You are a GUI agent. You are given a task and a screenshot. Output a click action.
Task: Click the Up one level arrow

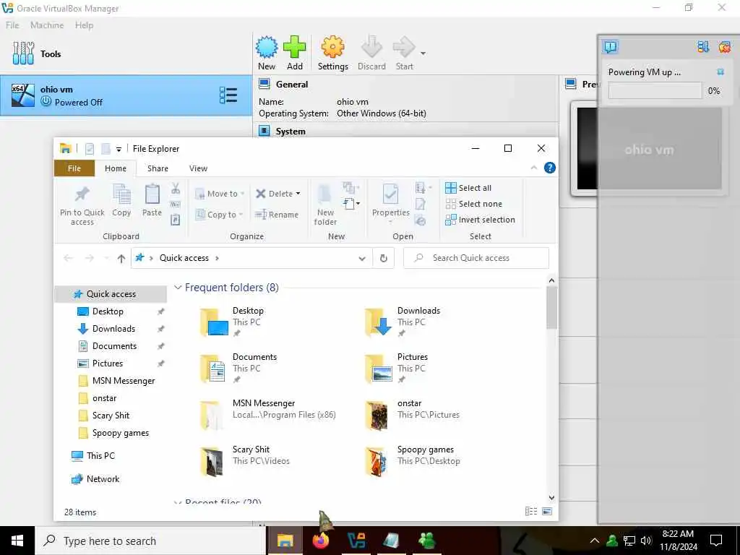coord(121,258)
